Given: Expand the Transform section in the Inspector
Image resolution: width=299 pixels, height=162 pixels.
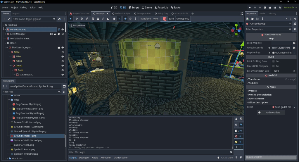Looking at the screenshot, I should [x=254, y=79].
